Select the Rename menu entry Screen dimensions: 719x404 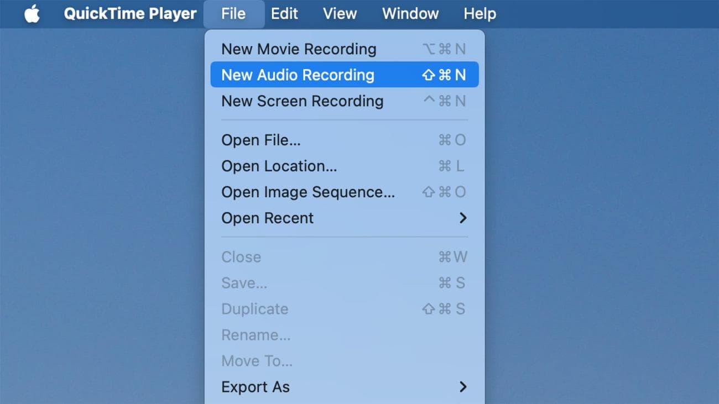click(x=256, y=334)
